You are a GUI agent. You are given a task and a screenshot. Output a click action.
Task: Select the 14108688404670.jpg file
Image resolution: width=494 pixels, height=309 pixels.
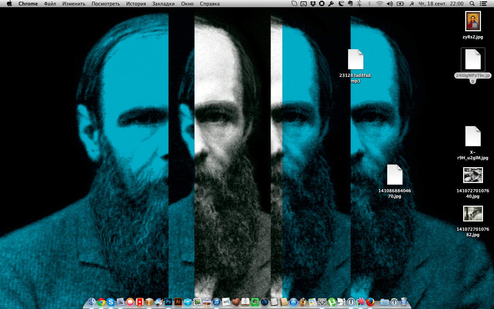pyautogui.click(x=395, y=175)
